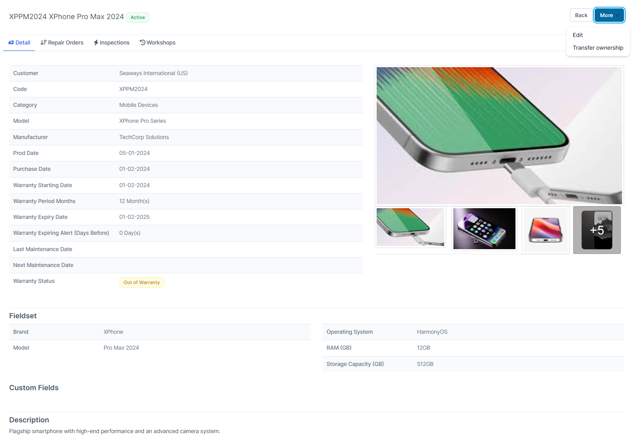632x447 pixels.
Task: Click the model value XPhone Pro Series
Action: pos(143,121)
